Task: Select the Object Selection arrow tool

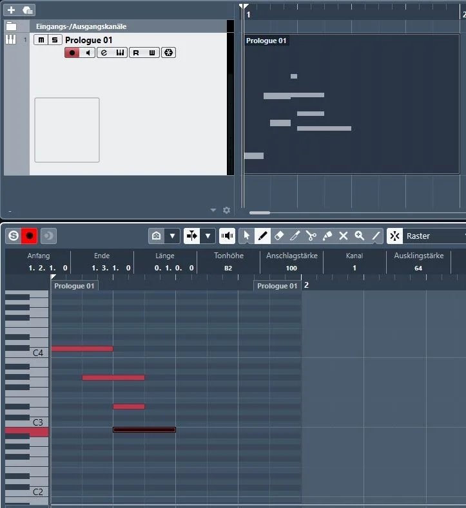Action: [247, 236]
